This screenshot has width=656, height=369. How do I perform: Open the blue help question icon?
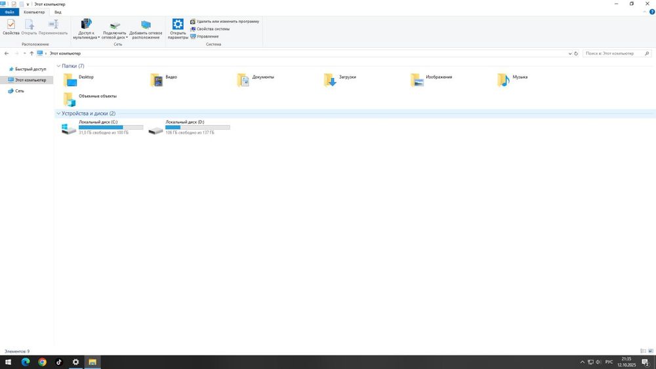tap(652, 12)
